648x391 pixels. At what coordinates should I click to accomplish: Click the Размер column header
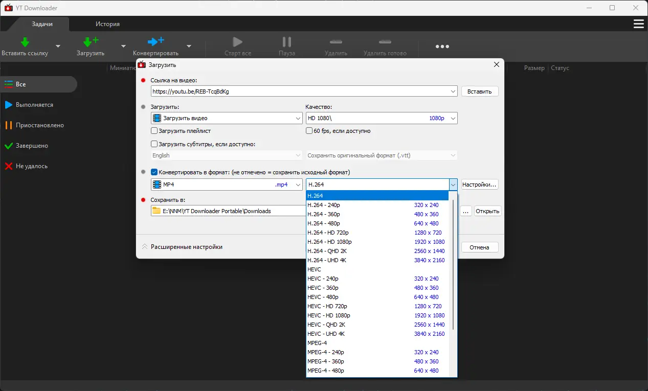(534, 68)
